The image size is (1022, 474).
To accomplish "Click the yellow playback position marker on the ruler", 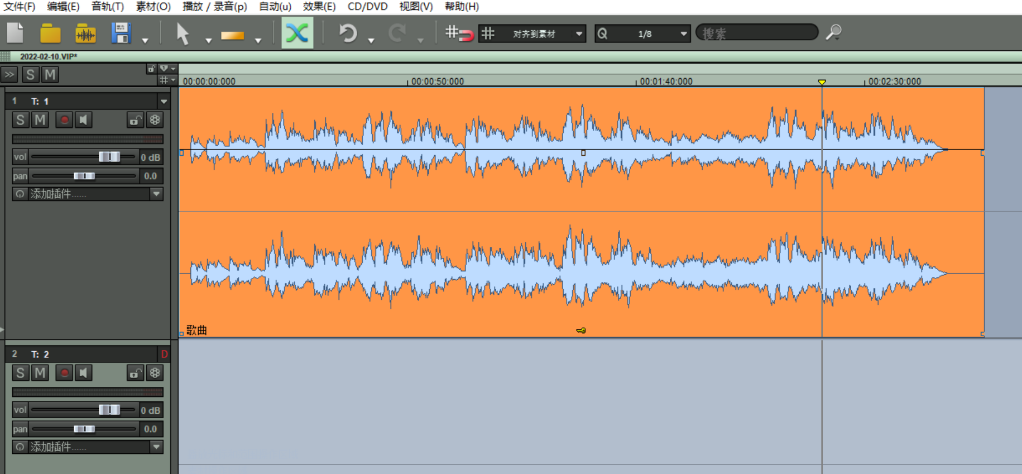I will point(822,82).
